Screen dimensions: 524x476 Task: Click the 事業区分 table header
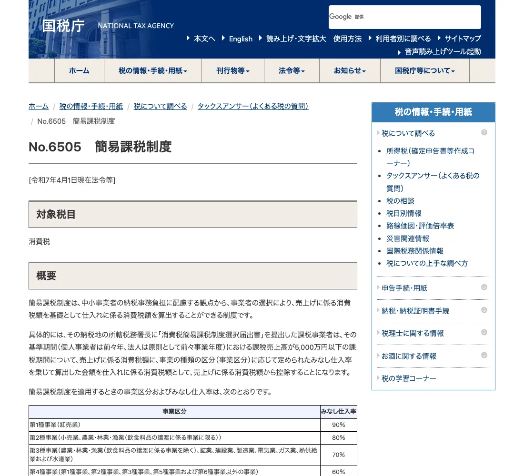click(x=174, y=412)
